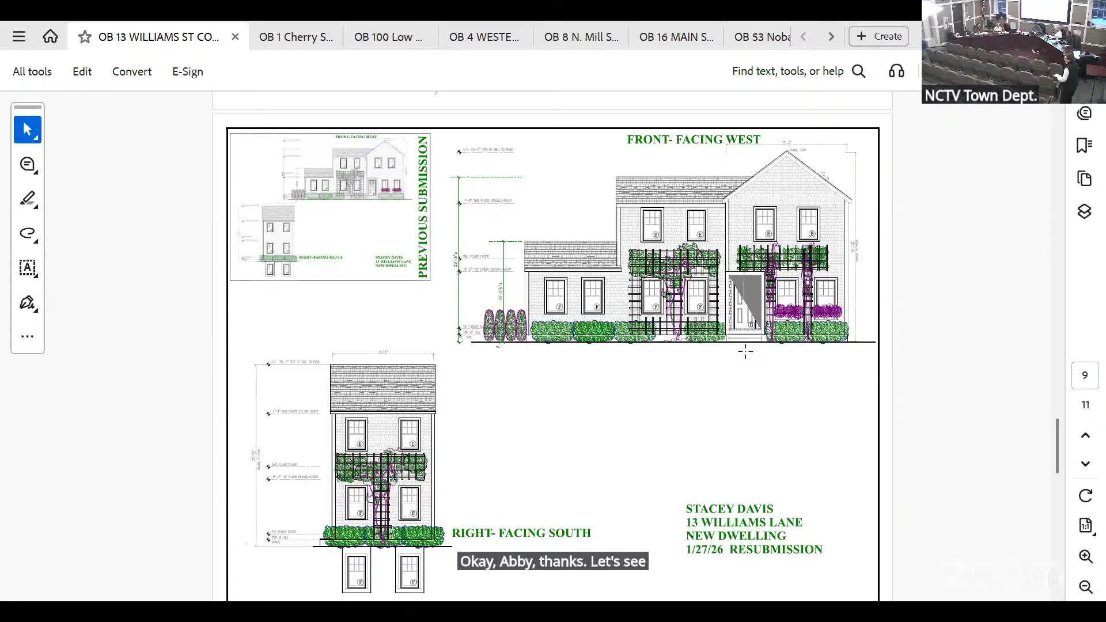This screenshot has height=622, width=1106.
Task: Enable Read Aloud with the headphones icon
Action: click(x=896, y=70)
